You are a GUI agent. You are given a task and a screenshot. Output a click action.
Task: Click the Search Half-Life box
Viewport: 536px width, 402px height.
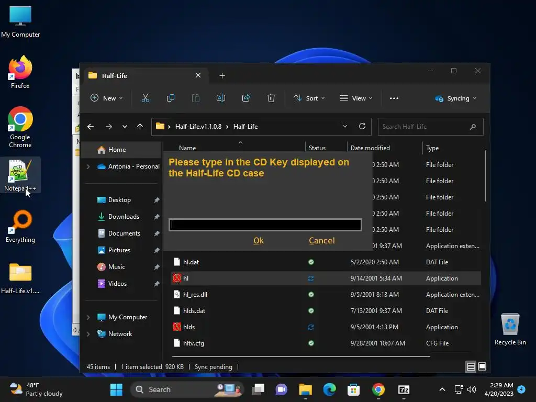click(430, 127)
